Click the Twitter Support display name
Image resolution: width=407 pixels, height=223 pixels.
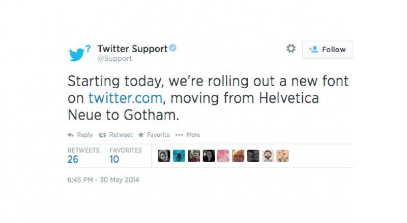tap(132, 49)
